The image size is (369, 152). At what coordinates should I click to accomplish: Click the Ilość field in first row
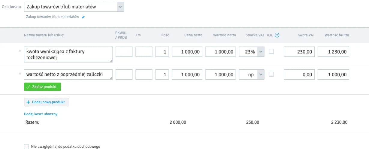pos(162,52)
